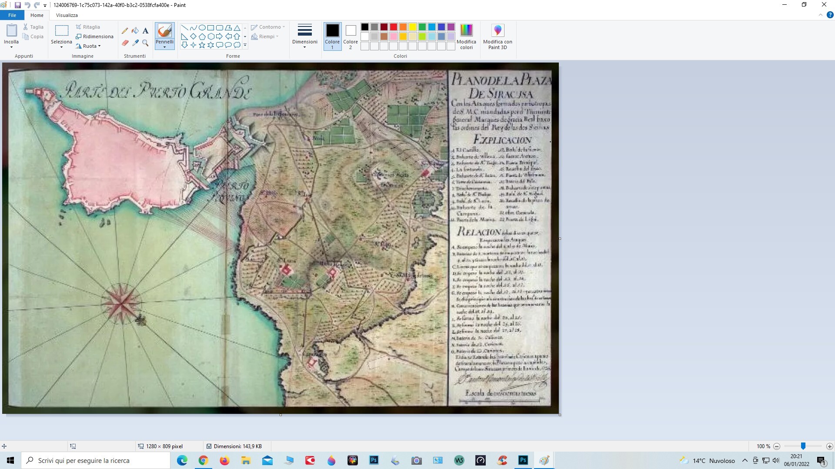This screenshot has height=469, width=835.
Task: Choose the Curve shape
Action: click(x=193, y=28)
